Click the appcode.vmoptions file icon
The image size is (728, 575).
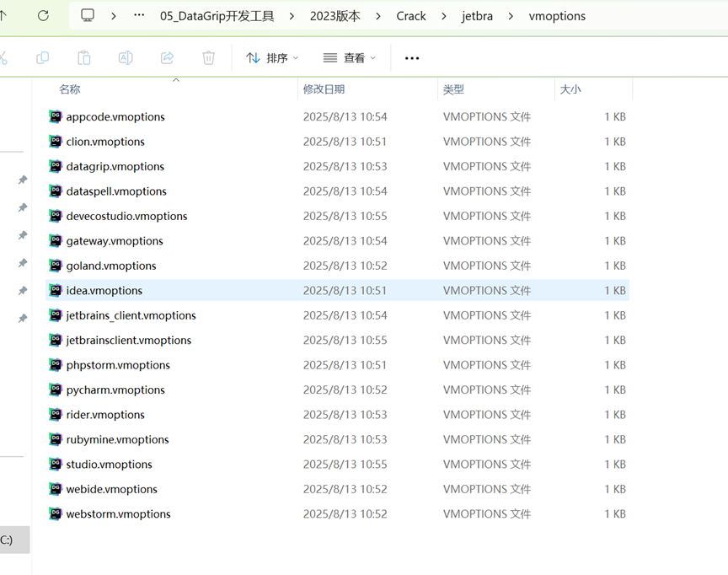(56, 116)
